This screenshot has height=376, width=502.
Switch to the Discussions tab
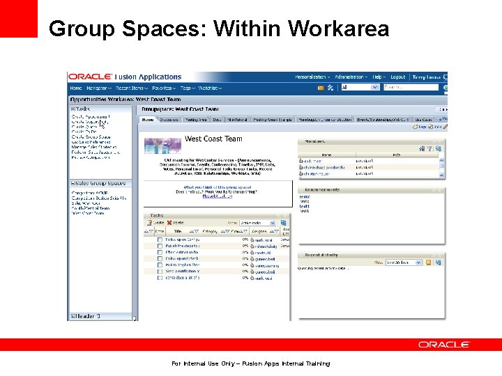pyautogui.click(x=169, y=120)
